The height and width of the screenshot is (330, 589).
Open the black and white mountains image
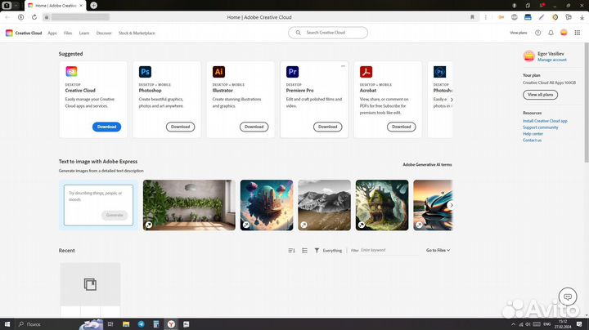(325, 205)
